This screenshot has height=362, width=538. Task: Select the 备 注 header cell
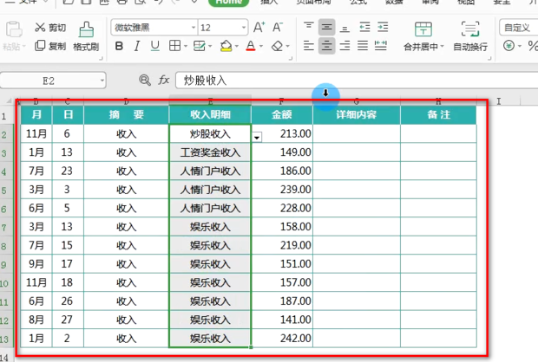438,114
